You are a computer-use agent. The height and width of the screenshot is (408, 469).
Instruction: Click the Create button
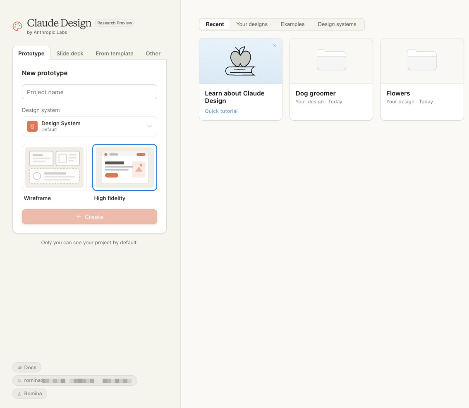(89, 217)
